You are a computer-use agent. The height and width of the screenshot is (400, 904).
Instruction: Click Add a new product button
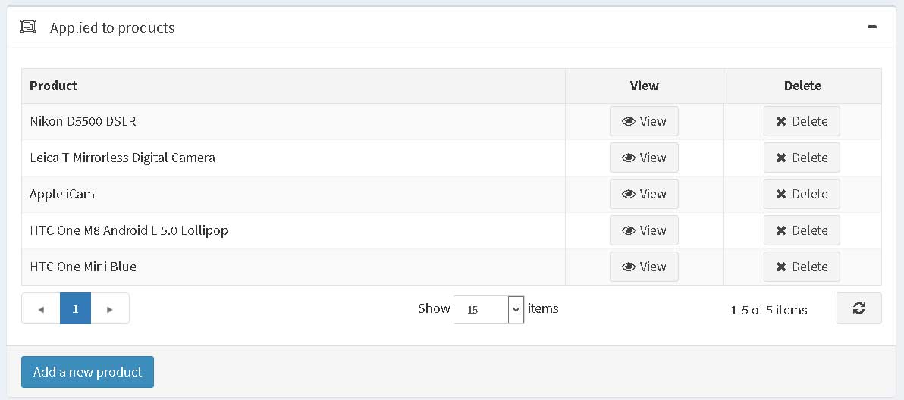pos(88,372)
